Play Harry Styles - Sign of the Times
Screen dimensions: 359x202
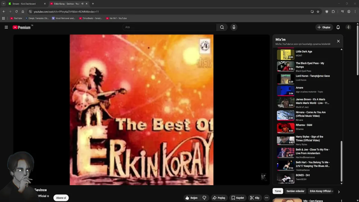[307, 140]
